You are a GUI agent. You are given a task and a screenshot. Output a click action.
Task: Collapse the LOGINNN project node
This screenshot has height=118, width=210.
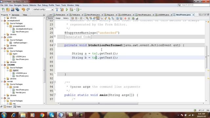2,65
